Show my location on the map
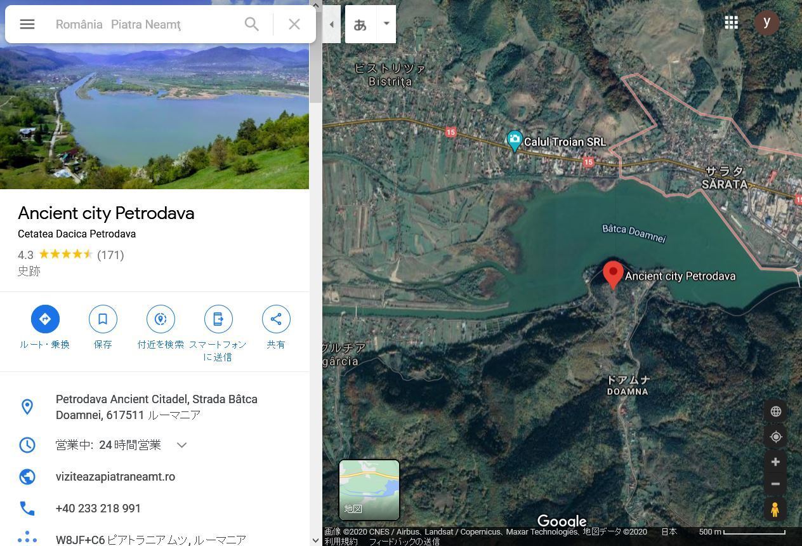This screenshot has height=546, width=802. (775, 437)
